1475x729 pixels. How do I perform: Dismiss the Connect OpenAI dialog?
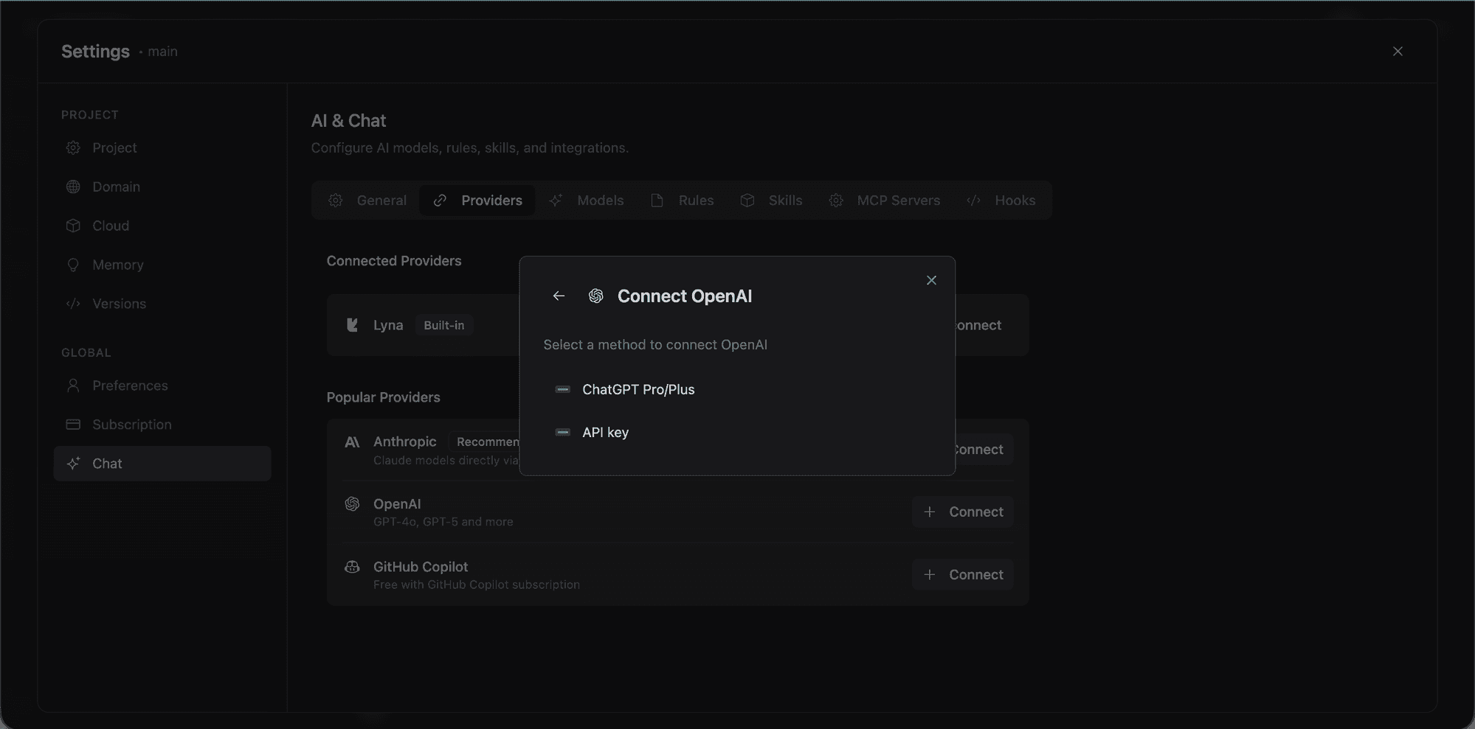tap(931, 280)
